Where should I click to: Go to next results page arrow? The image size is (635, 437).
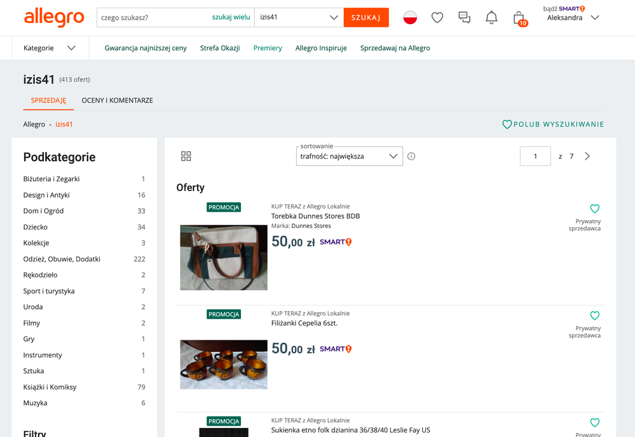tap(587, 156)
